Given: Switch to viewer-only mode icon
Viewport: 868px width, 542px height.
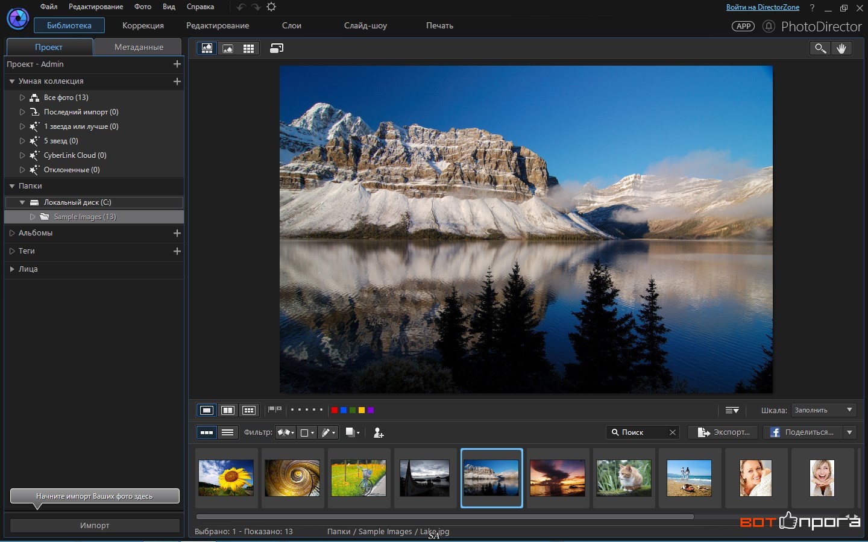Looking at the screenshot, I should 228,48.
